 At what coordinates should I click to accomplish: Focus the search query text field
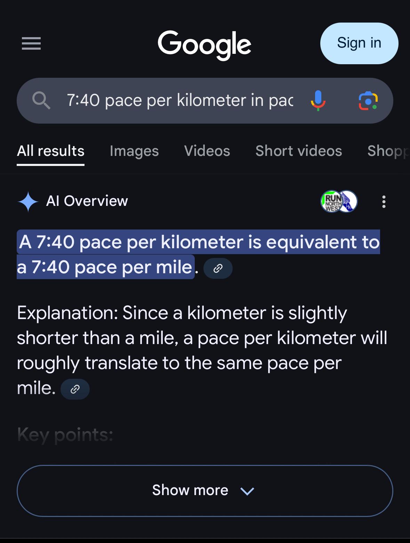[x=179, y=101]
